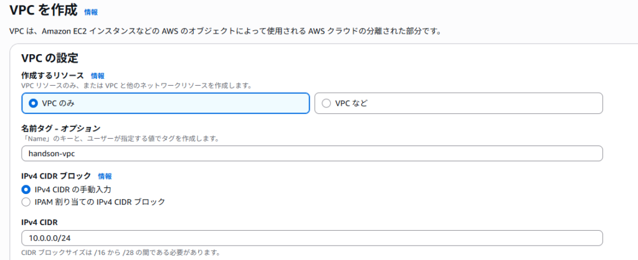Click the IPv4 CIDR ブロック section label
The height and width of the screenshot is (260, 638).
(x=56, y=176)
